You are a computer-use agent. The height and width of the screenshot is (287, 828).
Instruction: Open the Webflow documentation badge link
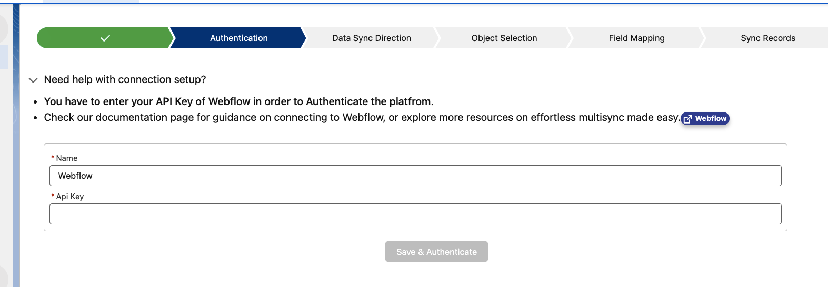point(705,119)
